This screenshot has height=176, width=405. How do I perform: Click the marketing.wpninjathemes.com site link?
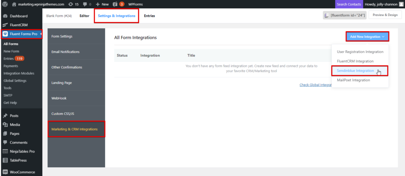[x=41, y=4]
